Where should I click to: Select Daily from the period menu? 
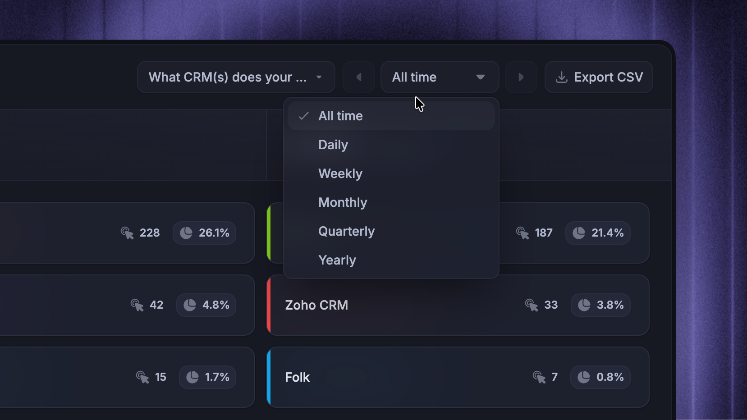(391, 145)
